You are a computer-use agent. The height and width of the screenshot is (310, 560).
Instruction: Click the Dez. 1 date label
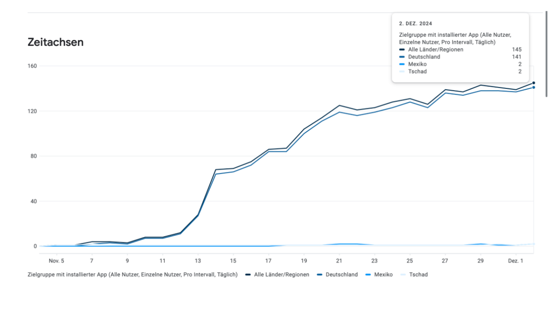point(515,261)
